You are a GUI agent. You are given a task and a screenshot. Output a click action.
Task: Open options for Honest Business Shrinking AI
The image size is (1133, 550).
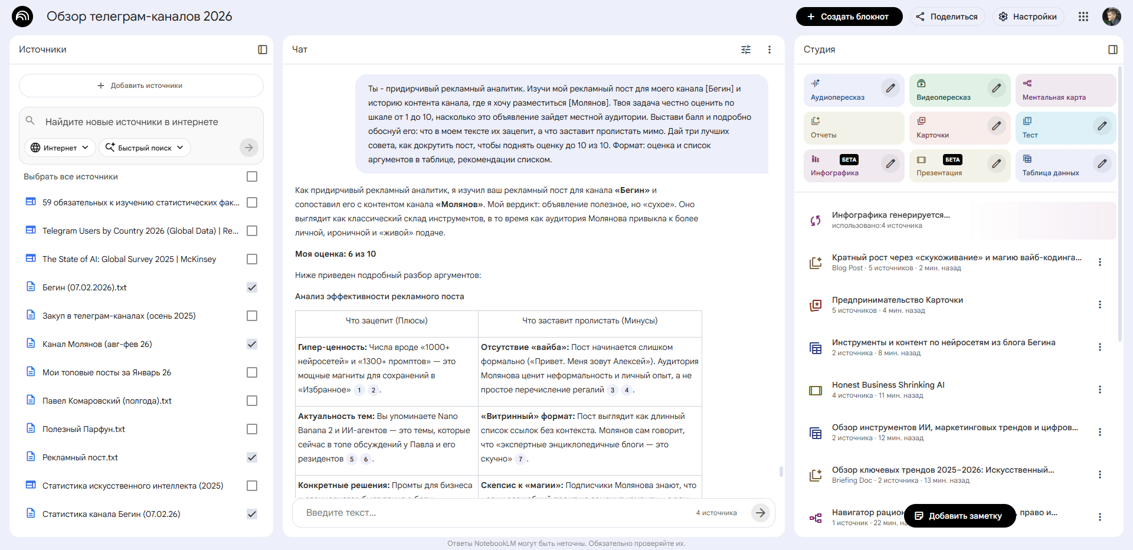[1099, 389]
